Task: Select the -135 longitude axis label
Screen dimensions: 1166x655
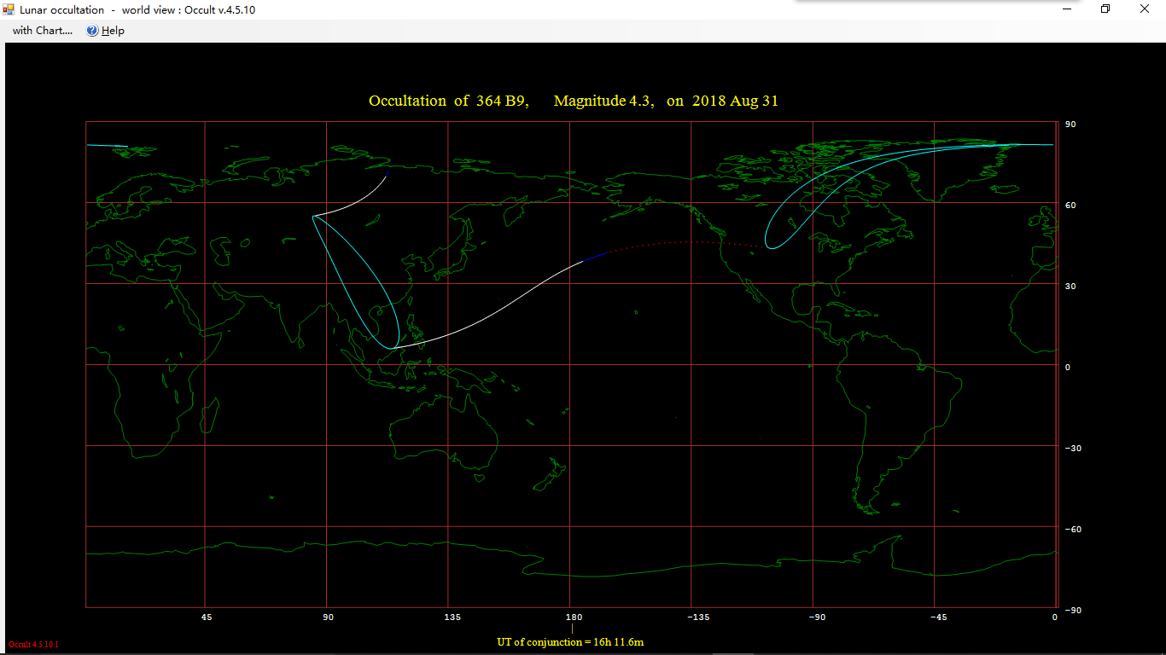Action: point(698,617)
